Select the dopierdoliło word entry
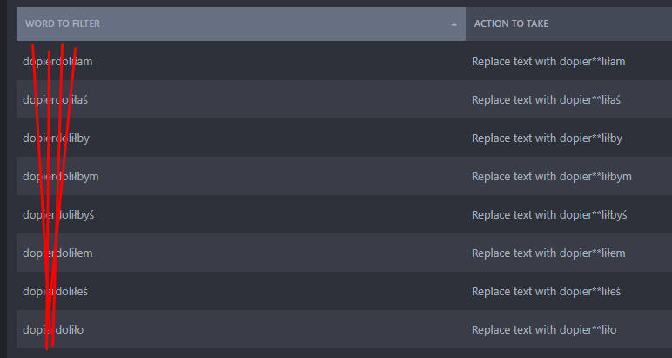The width and height of the screenshot is (672, 358). point(53,330)
